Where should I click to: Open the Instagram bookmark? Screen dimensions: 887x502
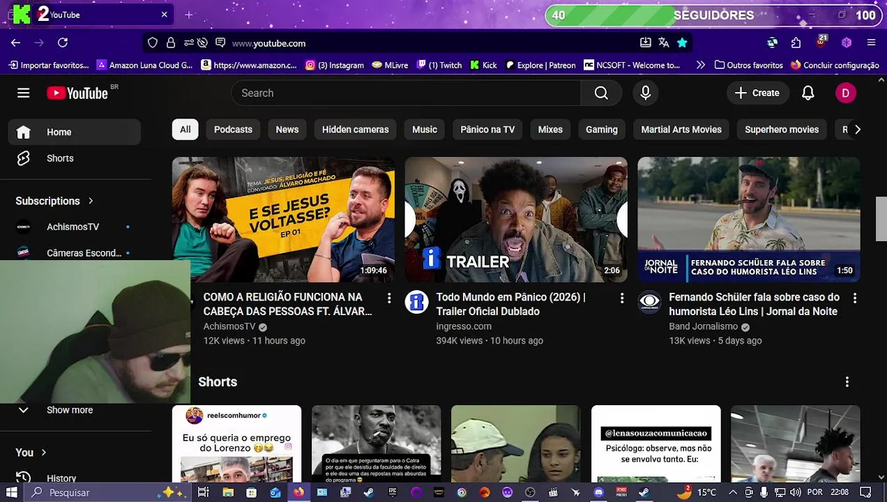335,65
